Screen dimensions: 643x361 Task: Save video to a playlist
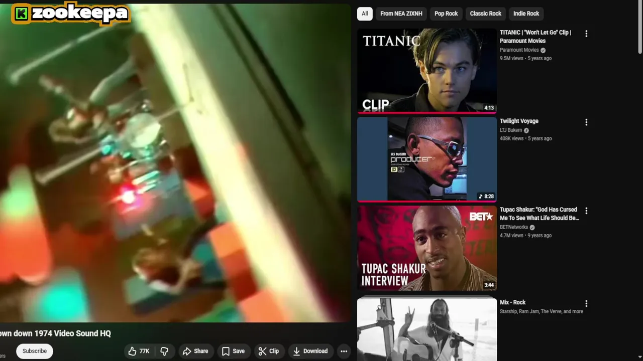(233, 351)
